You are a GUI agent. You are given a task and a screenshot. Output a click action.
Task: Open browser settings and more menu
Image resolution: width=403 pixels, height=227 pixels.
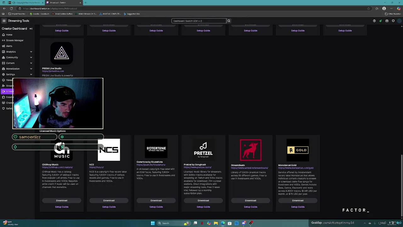[x=391, y=9]
